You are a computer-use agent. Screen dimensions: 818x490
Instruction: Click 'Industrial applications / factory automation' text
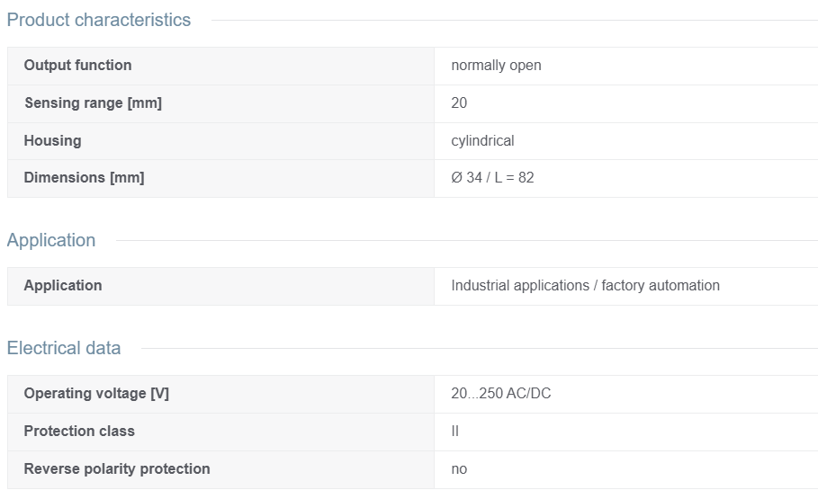[585, 286]
